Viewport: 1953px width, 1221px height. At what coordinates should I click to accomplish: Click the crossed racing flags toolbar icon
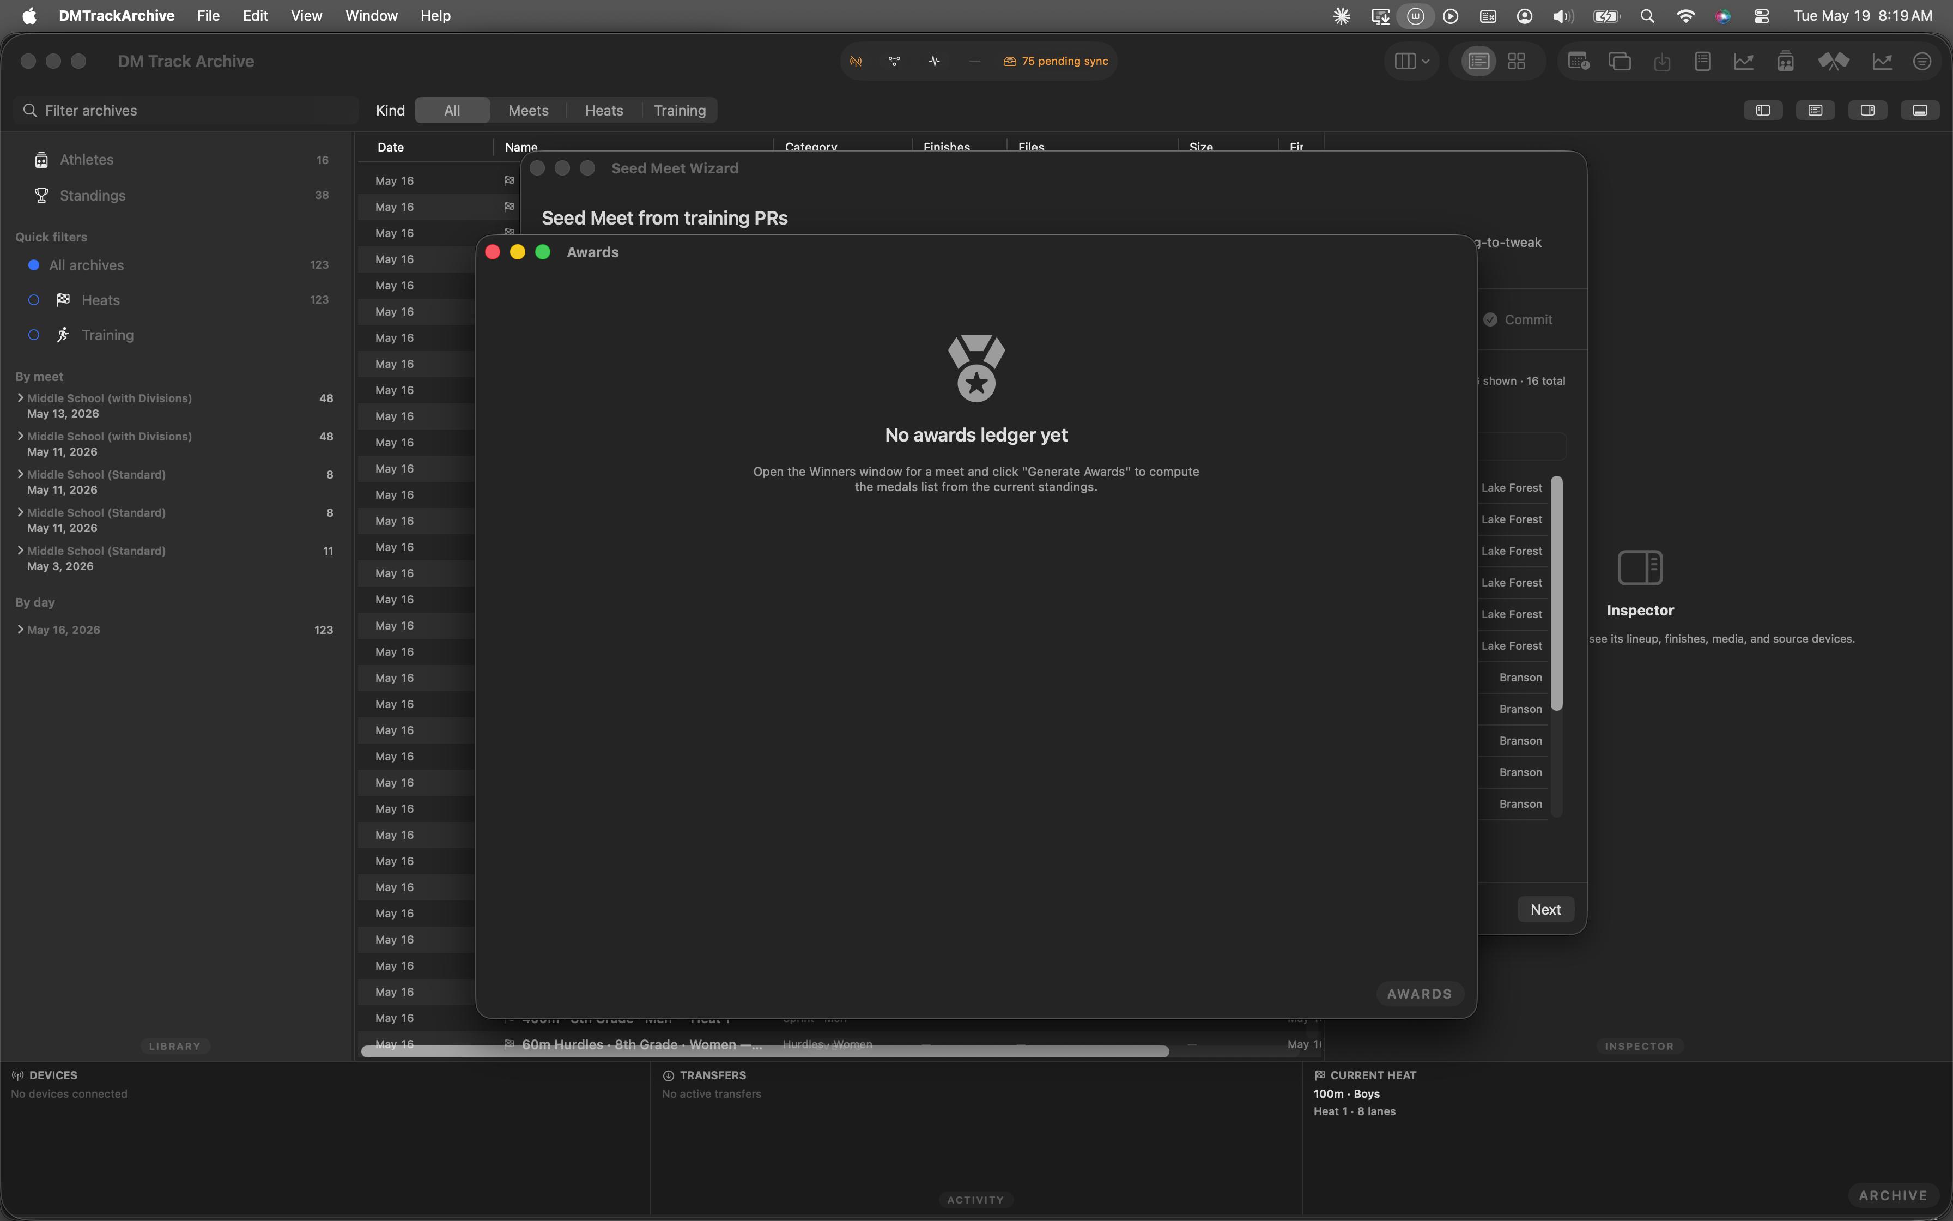[1833, 62]
